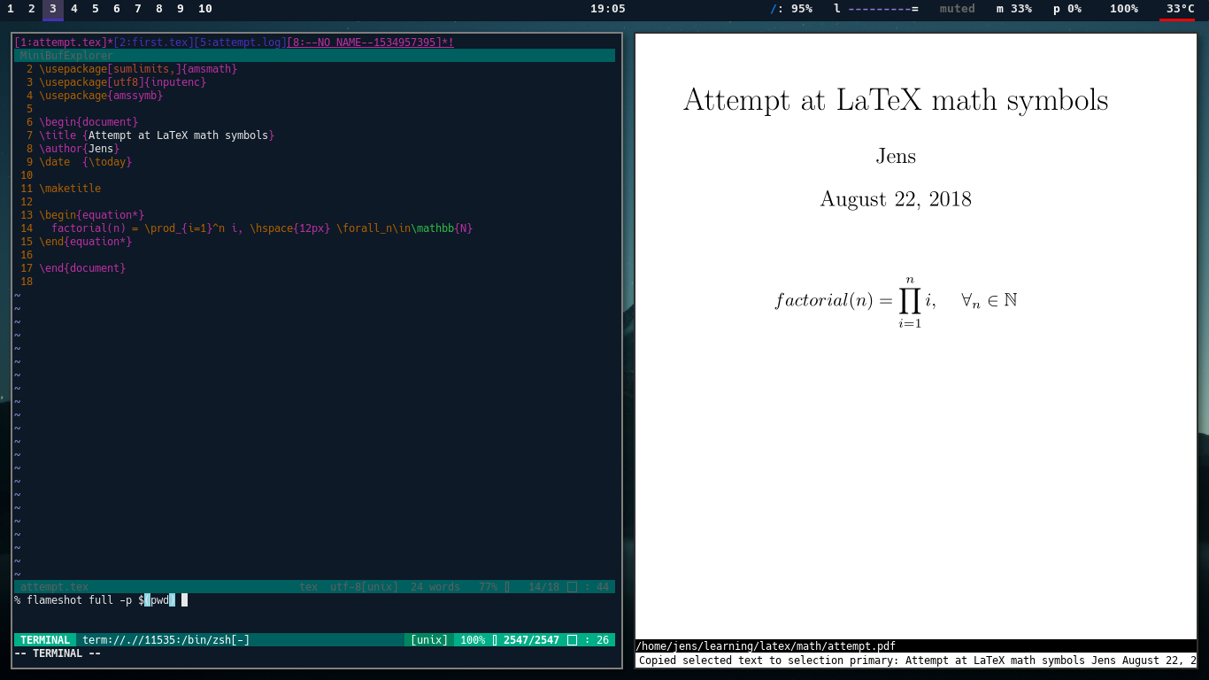Click the root disk usage 95% indicator
Screen dimensions: 1209x680
[791, 9]
